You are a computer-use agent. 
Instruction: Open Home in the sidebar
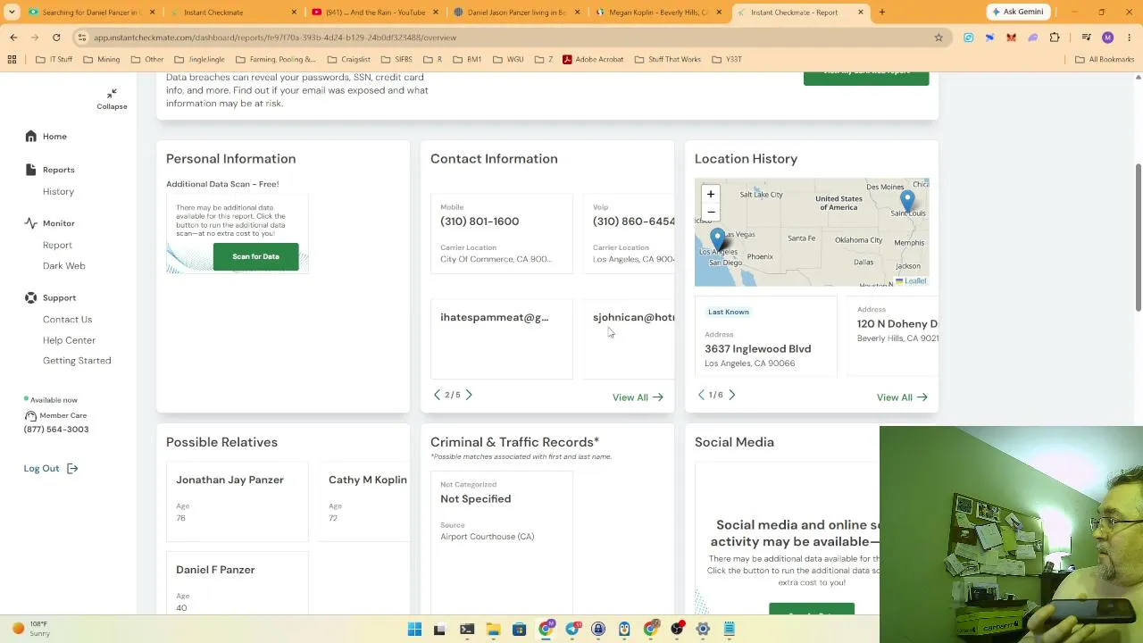[54, 137]
